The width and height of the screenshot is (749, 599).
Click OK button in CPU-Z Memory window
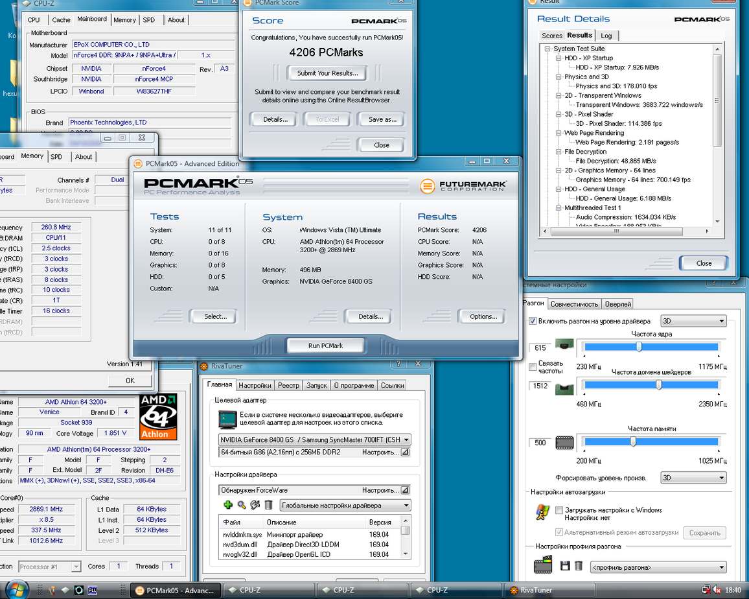click(x=130, y=381)
